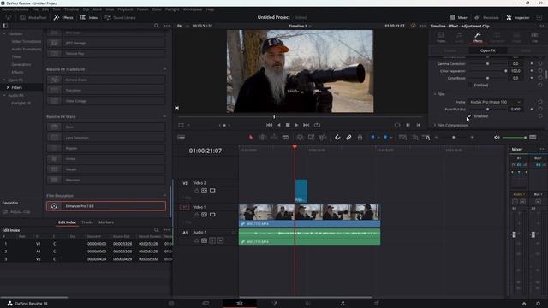The image size is (548, 308).
Task: Expand the Film Compression section
Action: (x=435, y=125)
